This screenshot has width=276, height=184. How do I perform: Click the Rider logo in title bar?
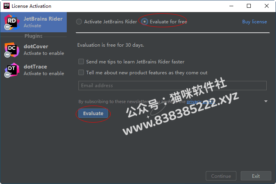pyautogui.click(x=7, y=6)
